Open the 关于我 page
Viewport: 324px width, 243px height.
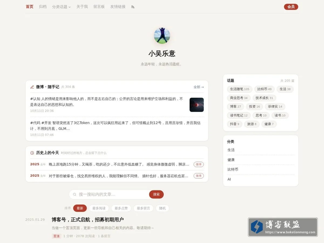82,6
